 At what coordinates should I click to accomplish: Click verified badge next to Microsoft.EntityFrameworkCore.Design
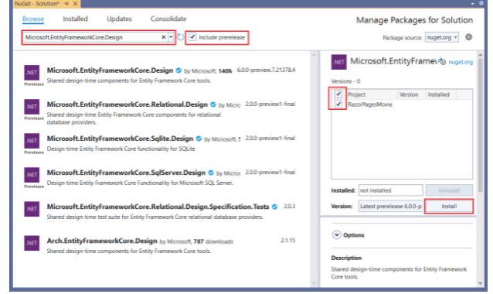point(178,70)
